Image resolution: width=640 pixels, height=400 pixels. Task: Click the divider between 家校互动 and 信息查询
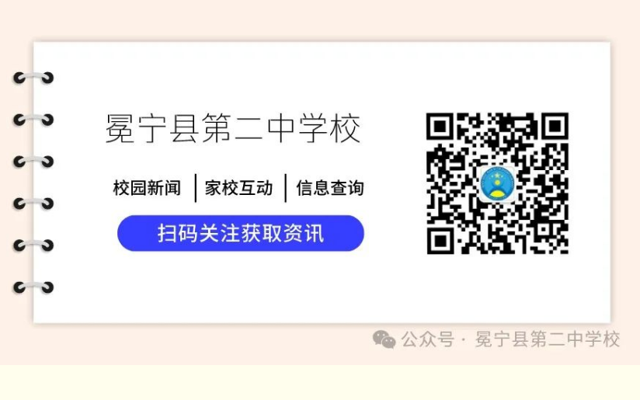click(285, 188)
